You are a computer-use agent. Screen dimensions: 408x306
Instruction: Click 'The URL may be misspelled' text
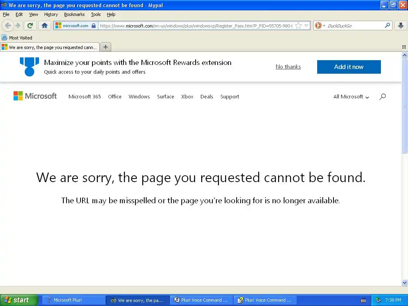pyautogui.click(x=200, y=201)
